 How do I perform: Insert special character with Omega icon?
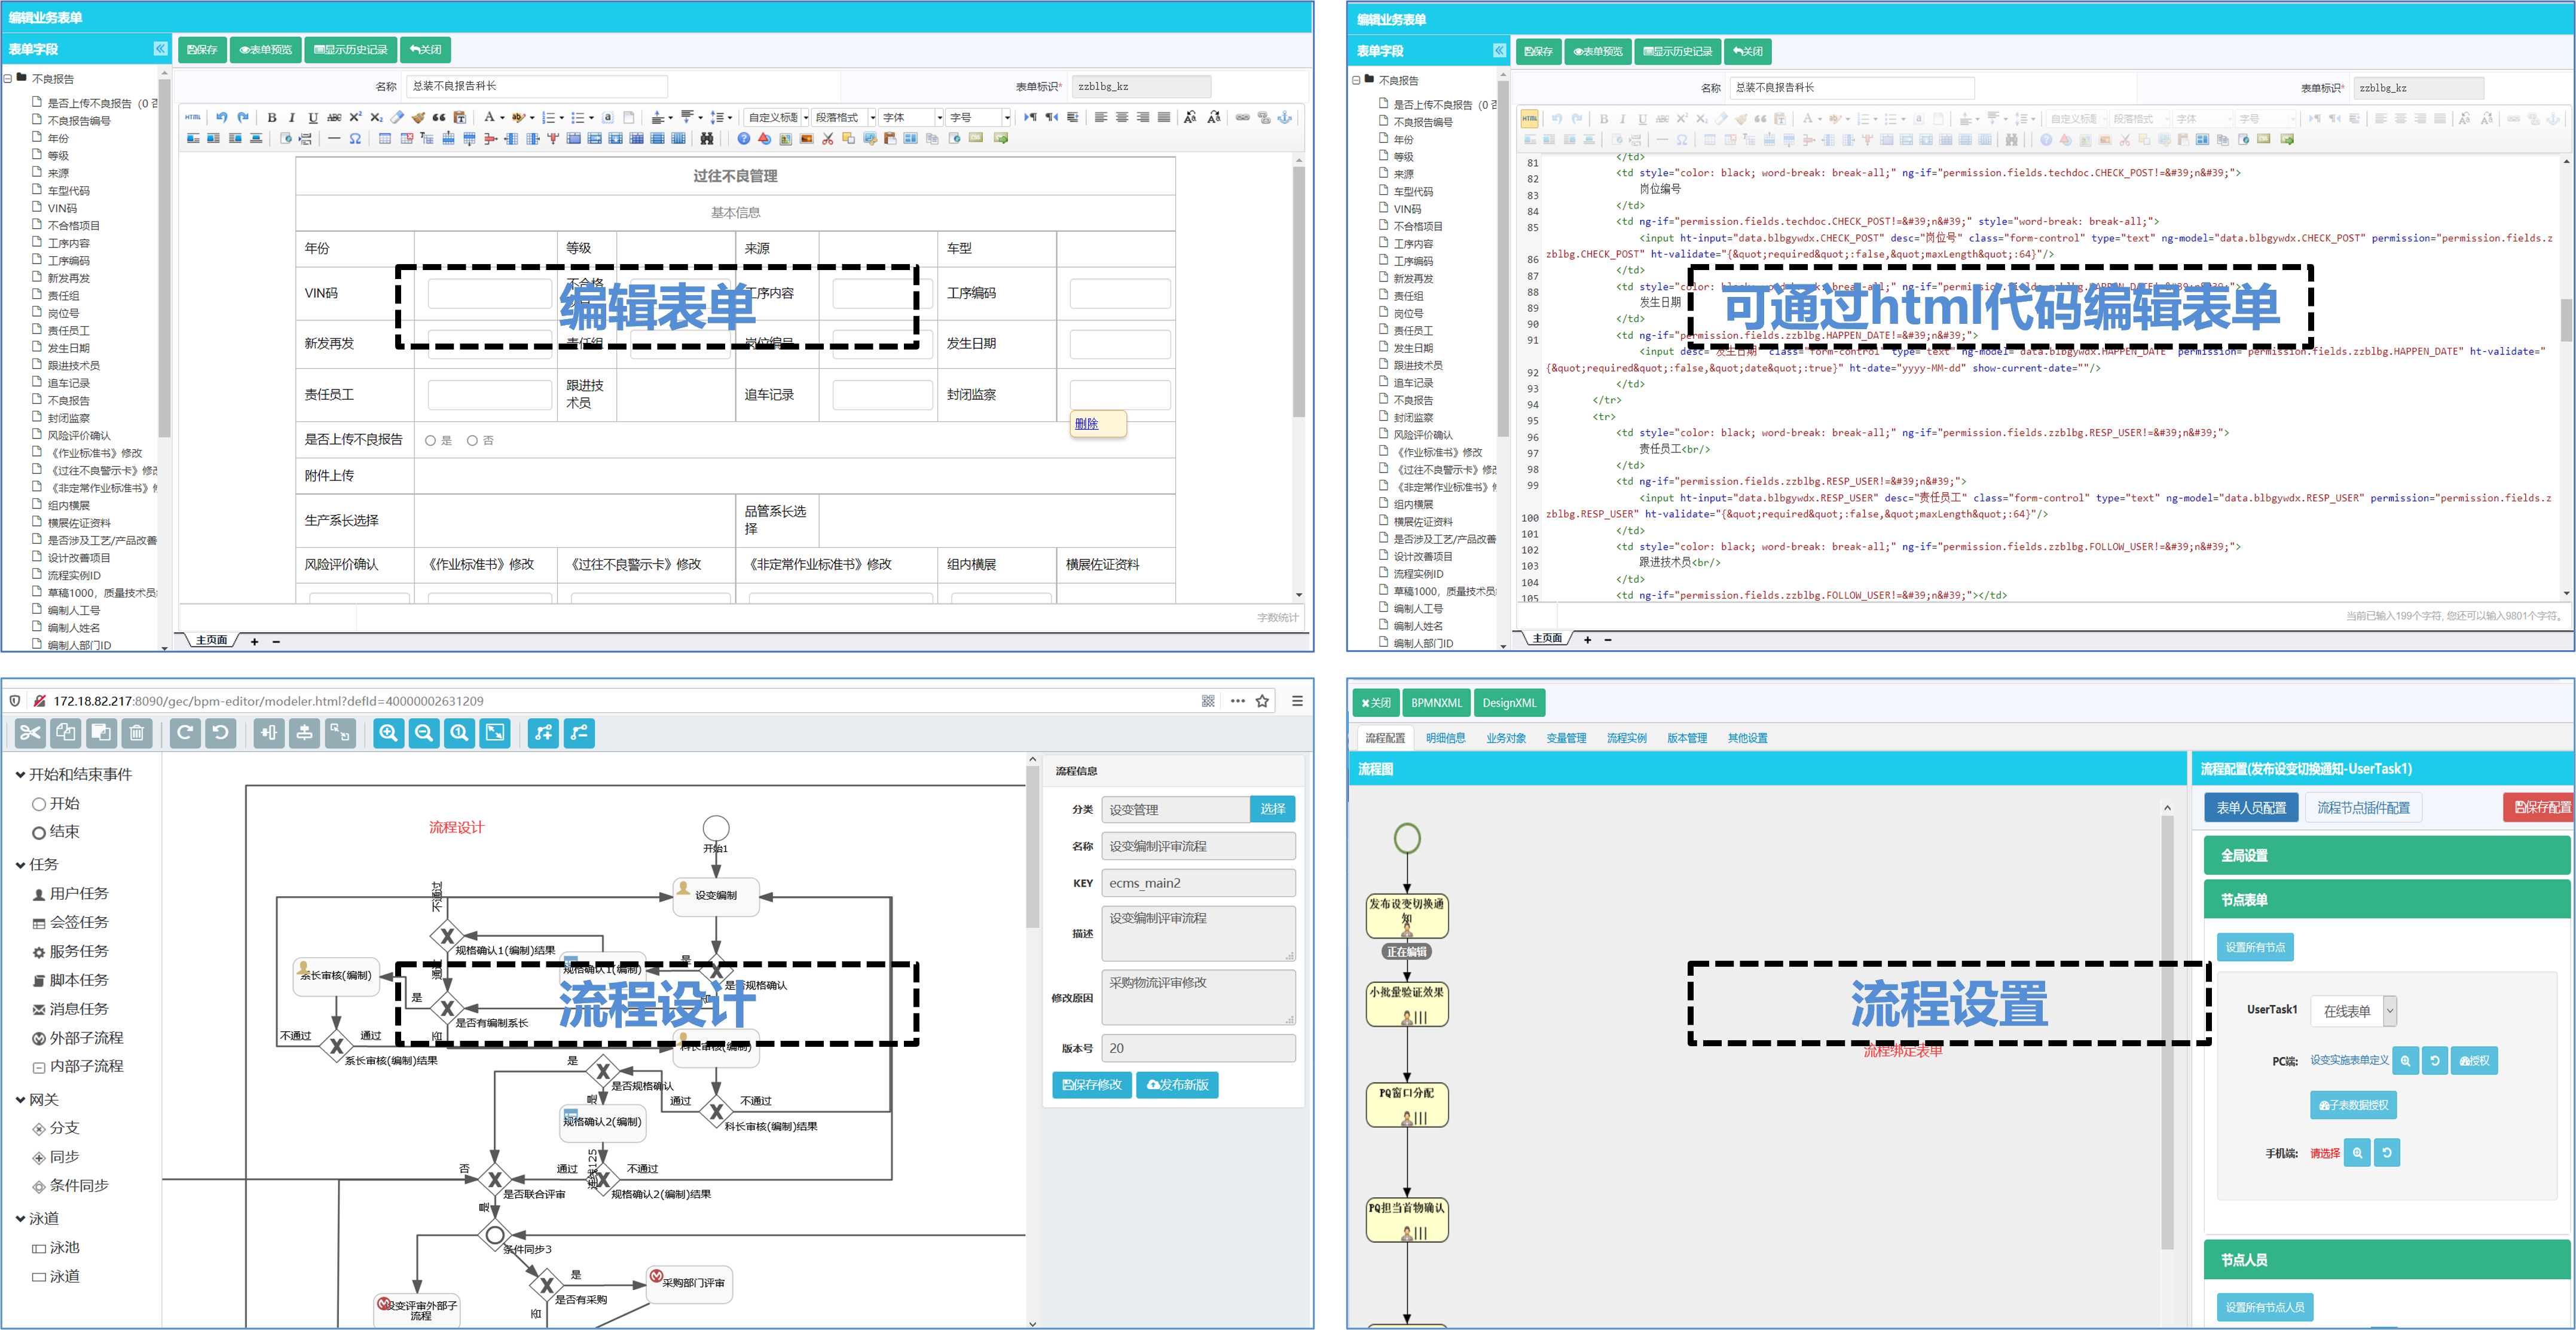(x=355, y=139)
